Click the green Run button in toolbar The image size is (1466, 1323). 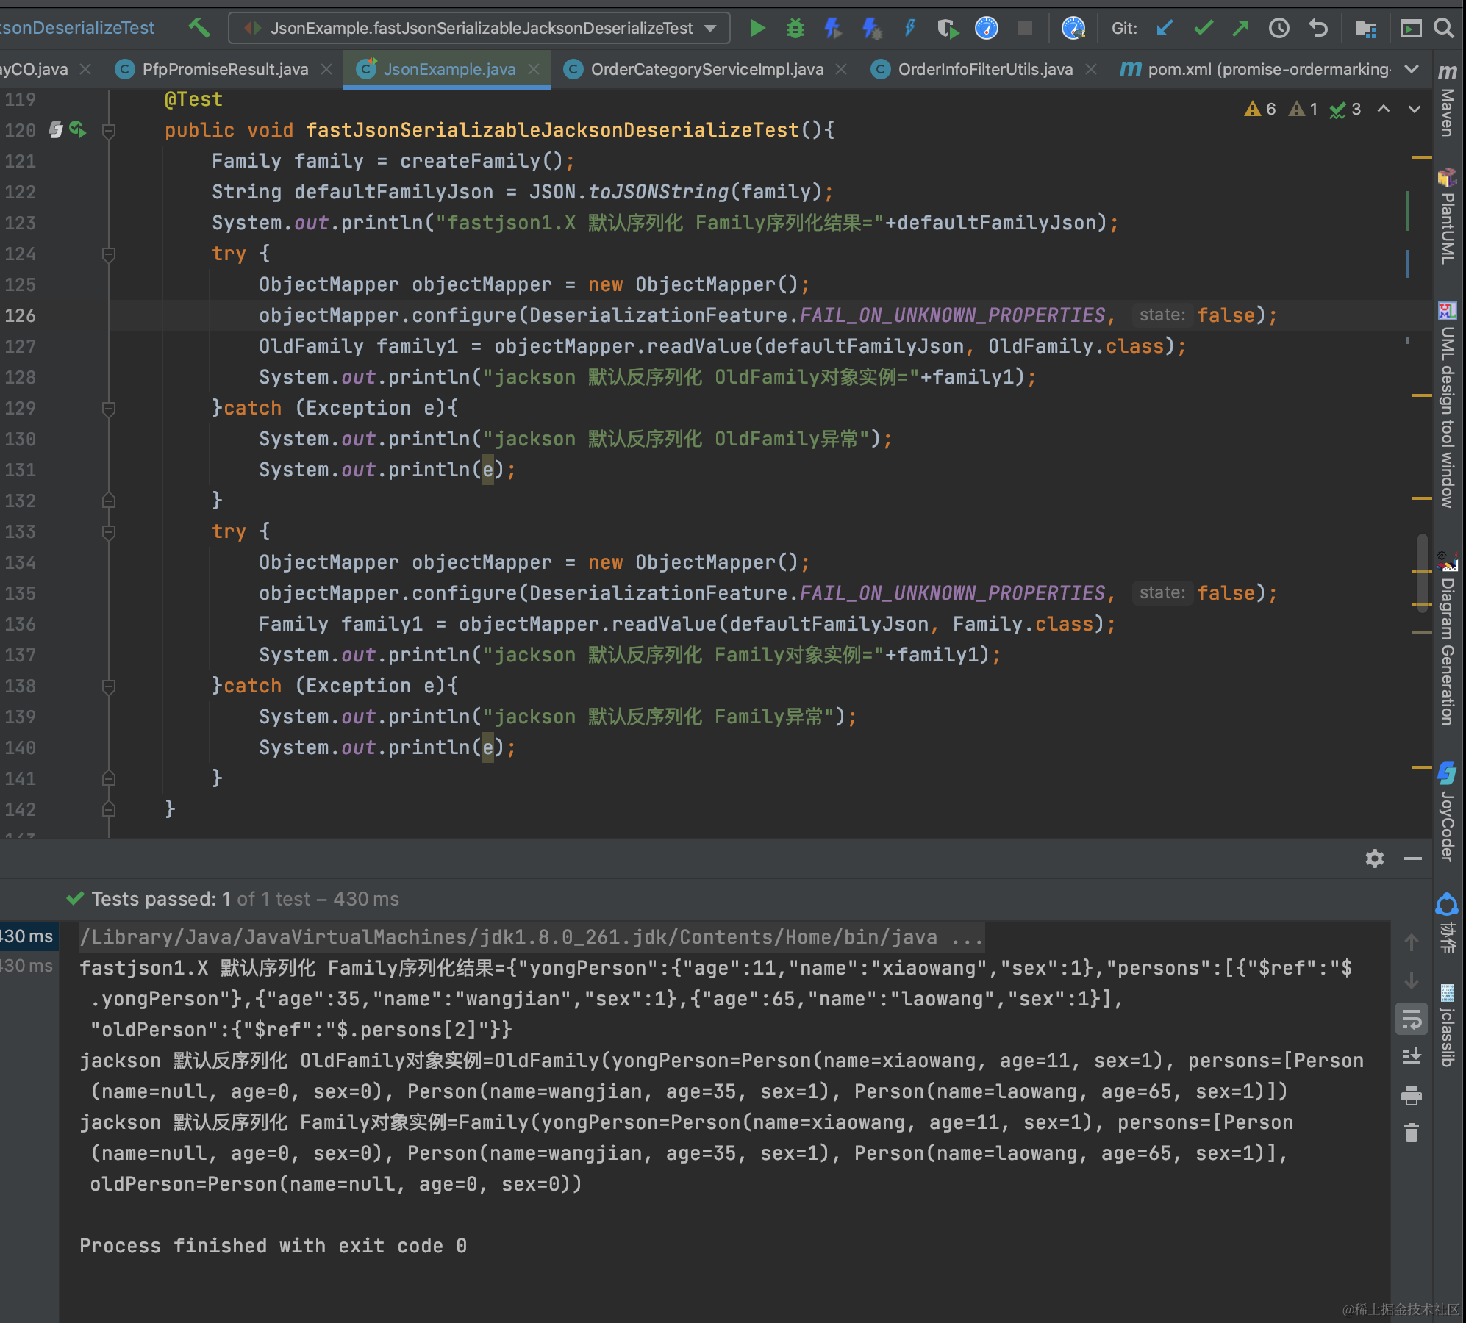757,29
